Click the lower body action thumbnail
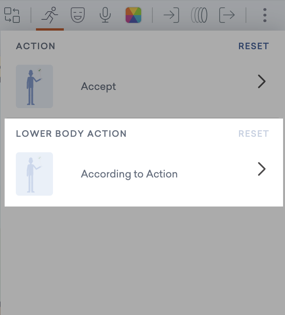This screenshot has height=315, width=285. pos(34,174)
